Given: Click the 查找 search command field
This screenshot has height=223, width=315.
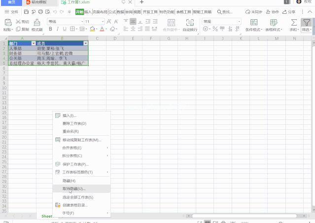Looking at the screenshot, I should pyautogui.click(x=227, y=11).
